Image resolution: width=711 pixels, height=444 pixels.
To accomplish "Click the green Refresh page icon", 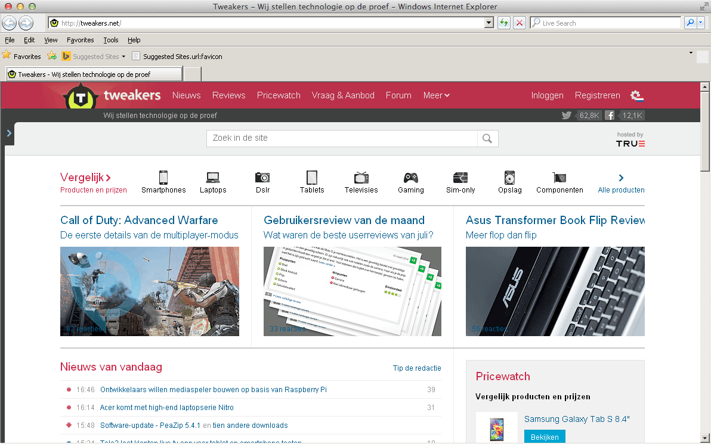I will click(504, 23).
